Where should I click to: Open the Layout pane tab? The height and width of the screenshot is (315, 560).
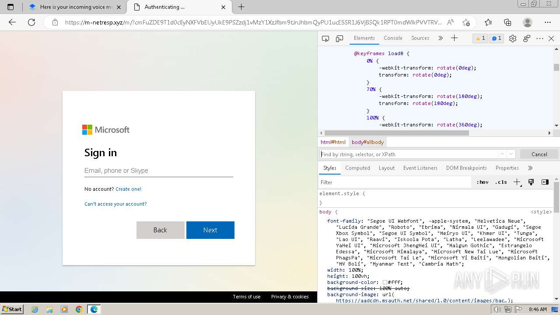click(x=386, y=168)
